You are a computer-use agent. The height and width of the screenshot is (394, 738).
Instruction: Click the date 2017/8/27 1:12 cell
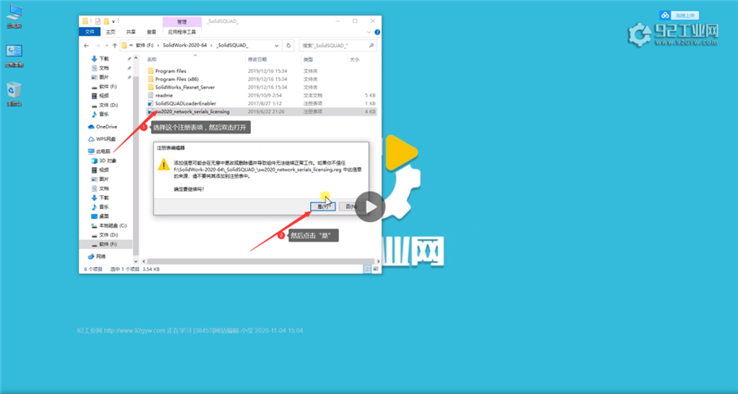265,103
